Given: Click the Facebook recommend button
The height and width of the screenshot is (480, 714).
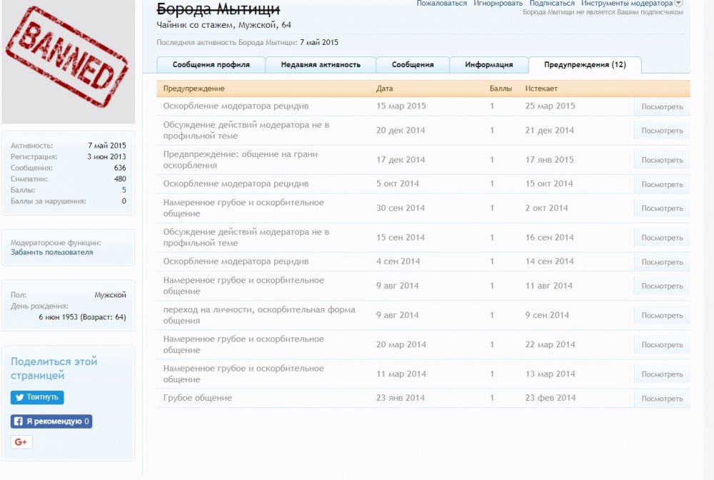Looking at the screenshot, I should coord(51,422).
